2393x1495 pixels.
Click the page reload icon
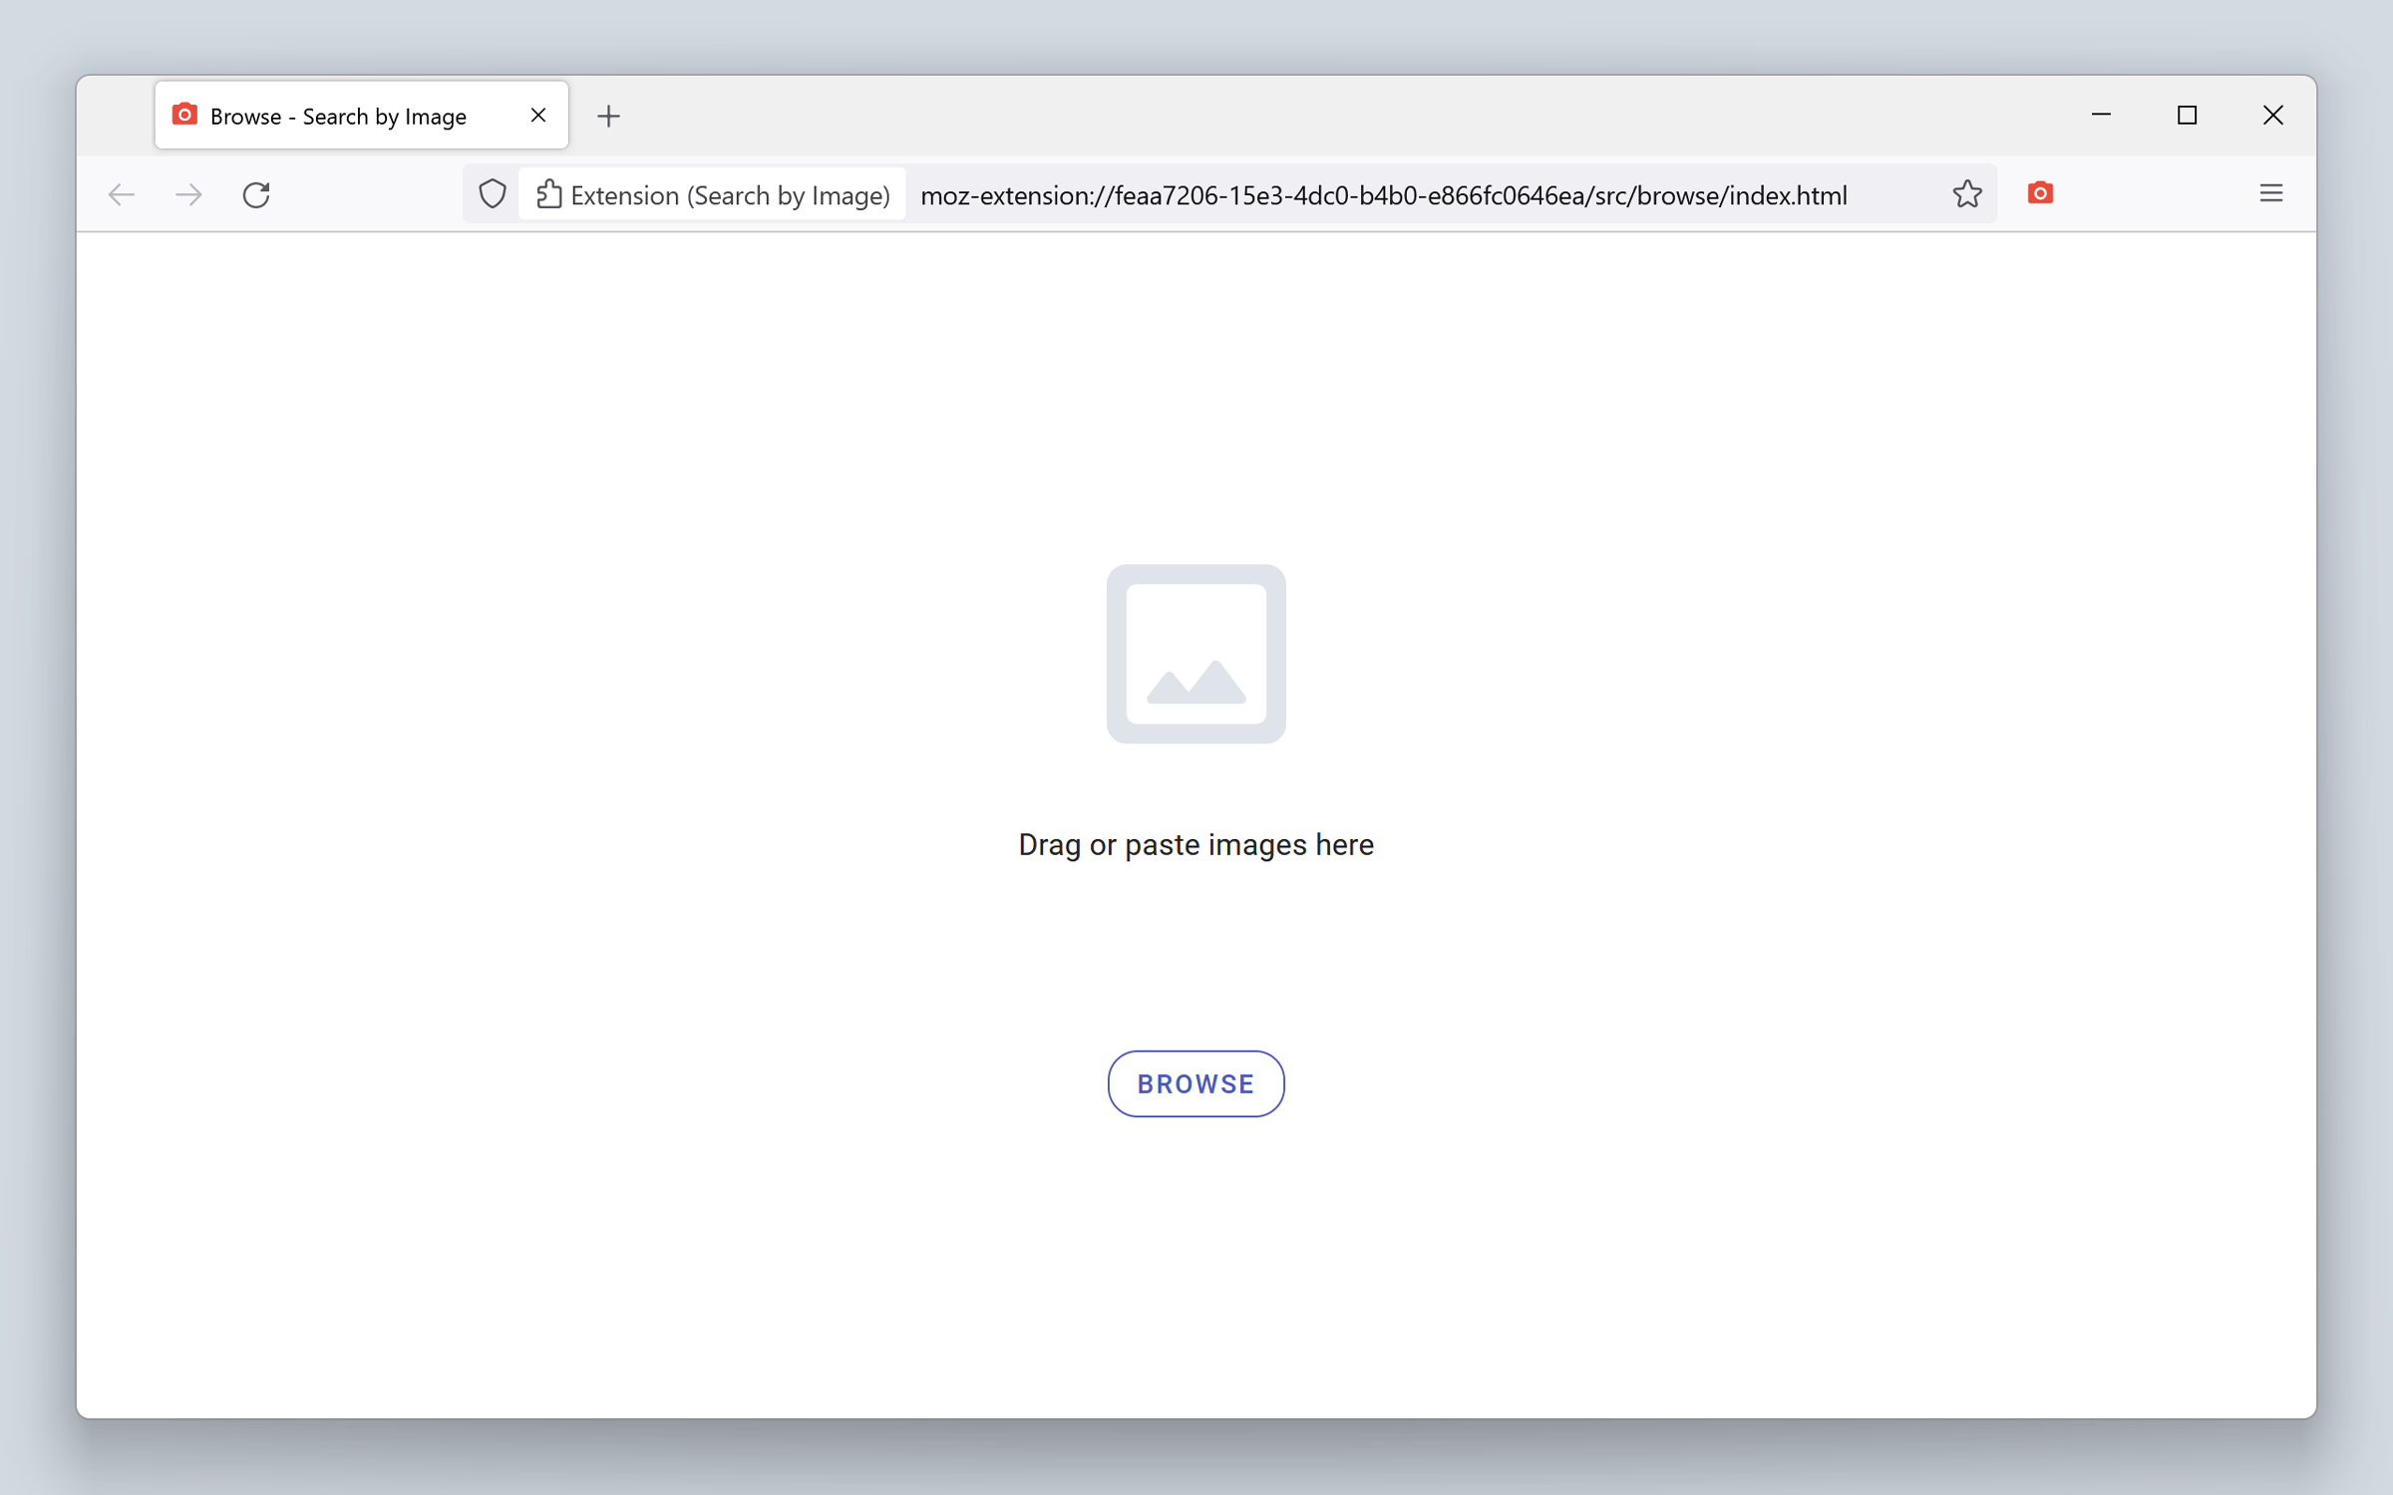(x=255, y=193)
